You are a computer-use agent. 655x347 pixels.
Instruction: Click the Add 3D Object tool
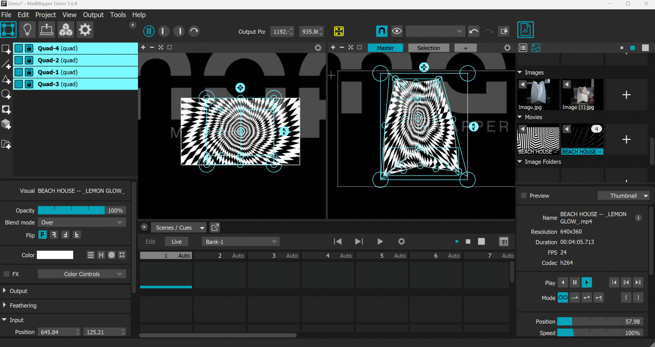tap(6, 124)
